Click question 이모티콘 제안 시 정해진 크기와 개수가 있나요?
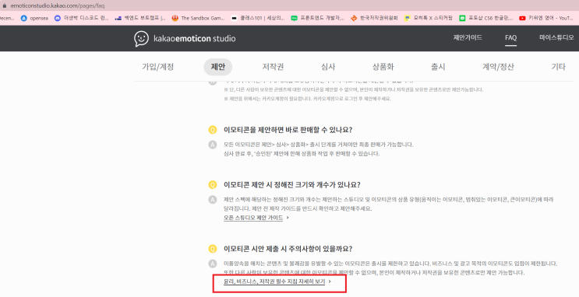 pyautogui.click(x=291, y=184)
